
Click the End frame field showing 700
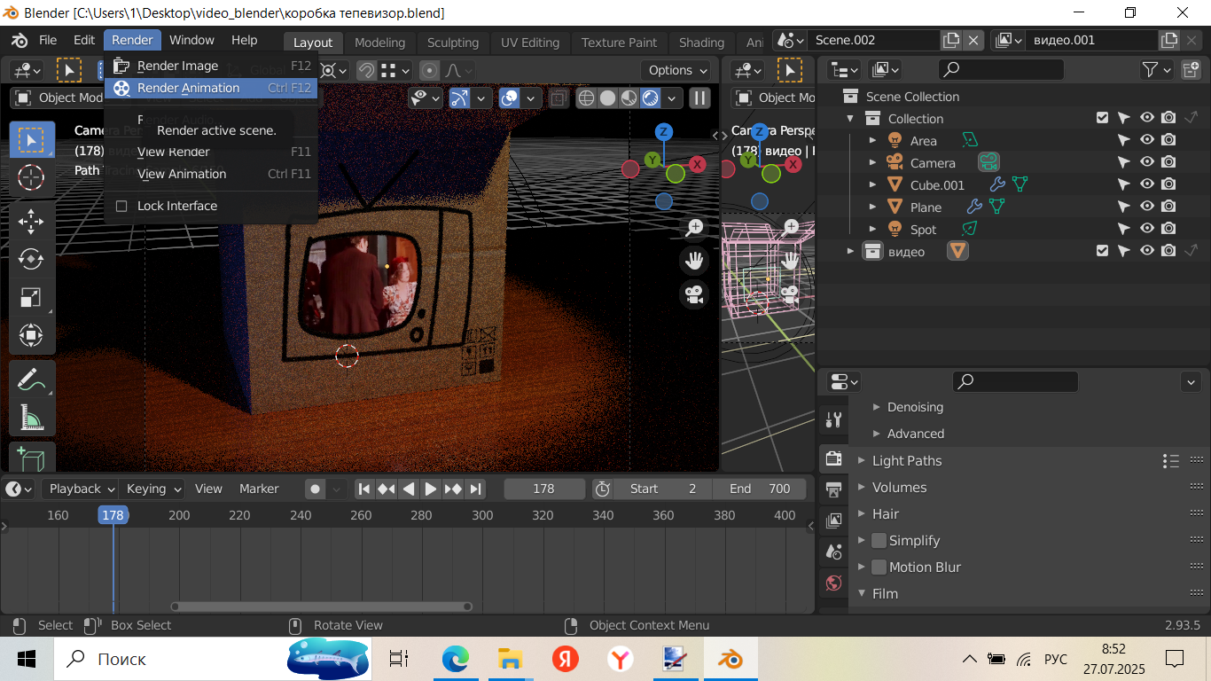(759, 489)
